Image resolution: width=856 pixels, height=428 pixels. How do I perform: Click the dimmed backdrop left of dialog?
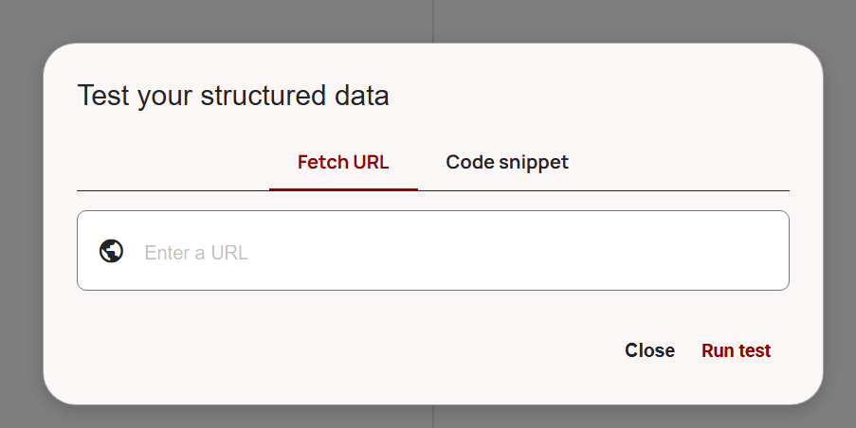coord(20,218)
